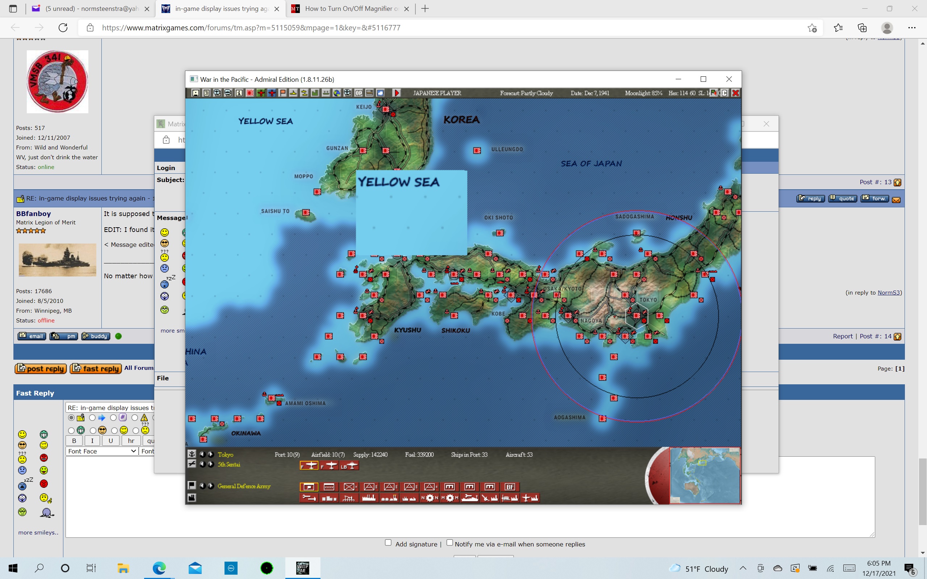Click the post reply button
The height and width of the screenshot is (579, 927).
pos(41,368)
